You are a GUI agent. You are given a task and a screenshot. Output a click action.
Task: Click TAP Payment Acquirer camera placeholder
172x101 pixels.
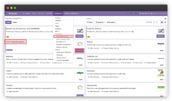(x=80, y=44)
